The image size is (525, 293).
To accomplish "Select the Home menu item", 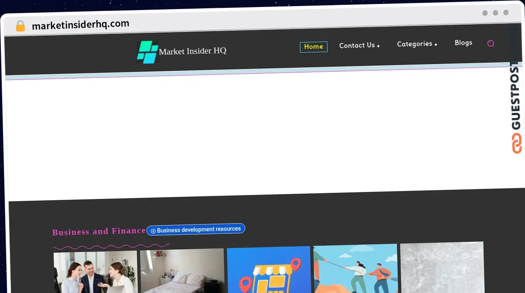I will tap(313, 47).
